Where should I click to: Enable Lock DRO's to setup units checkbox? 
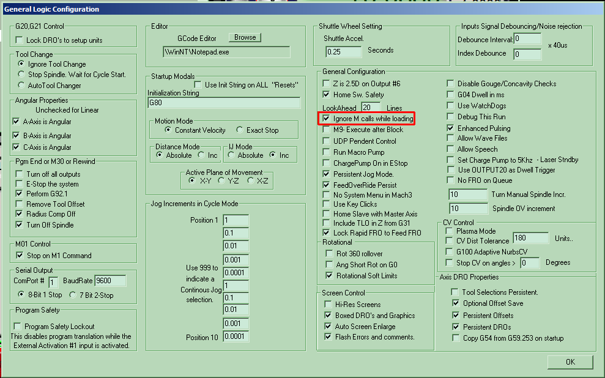point(20,40)
